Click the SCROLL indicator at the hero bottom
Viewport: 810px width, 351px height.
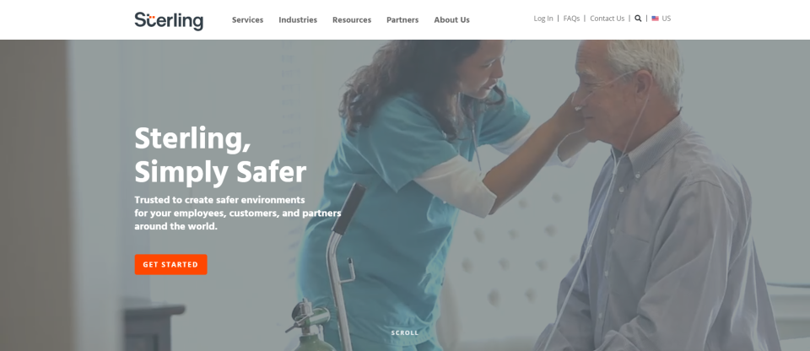404,333
